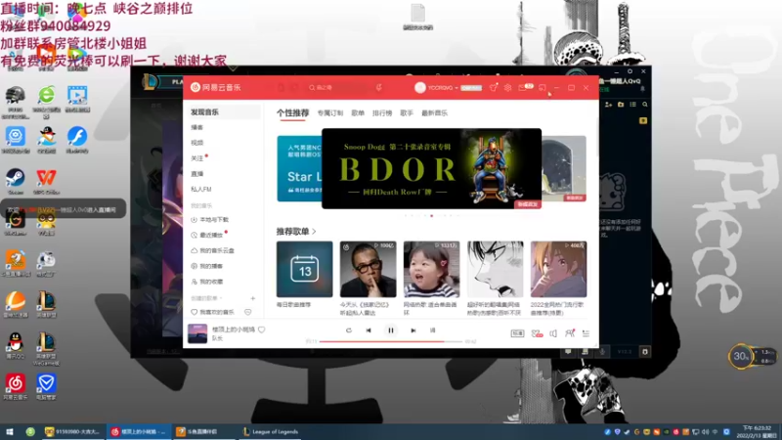Go forward with the header forward arrow
This screenshot has width=782, height=440.
(x=295, y=88)
